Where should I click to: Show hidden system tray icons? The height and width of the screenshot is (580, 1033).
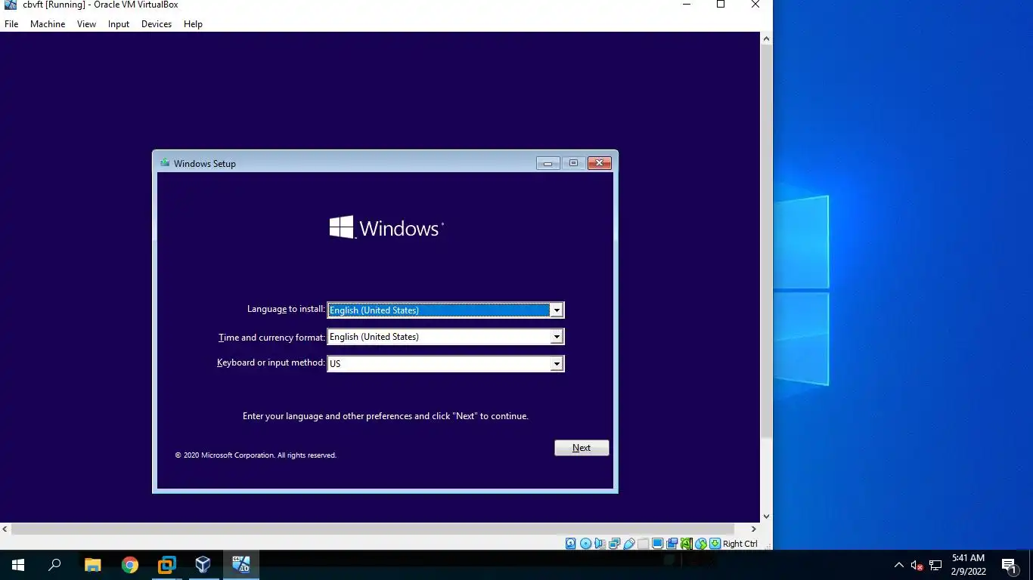click(x=898, y=565)
